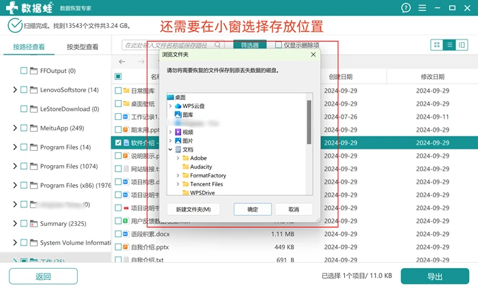Screen dimensions: 478x292
Task: Switch to thumbnail grid view icon
Action: click(x=436, y=45)
